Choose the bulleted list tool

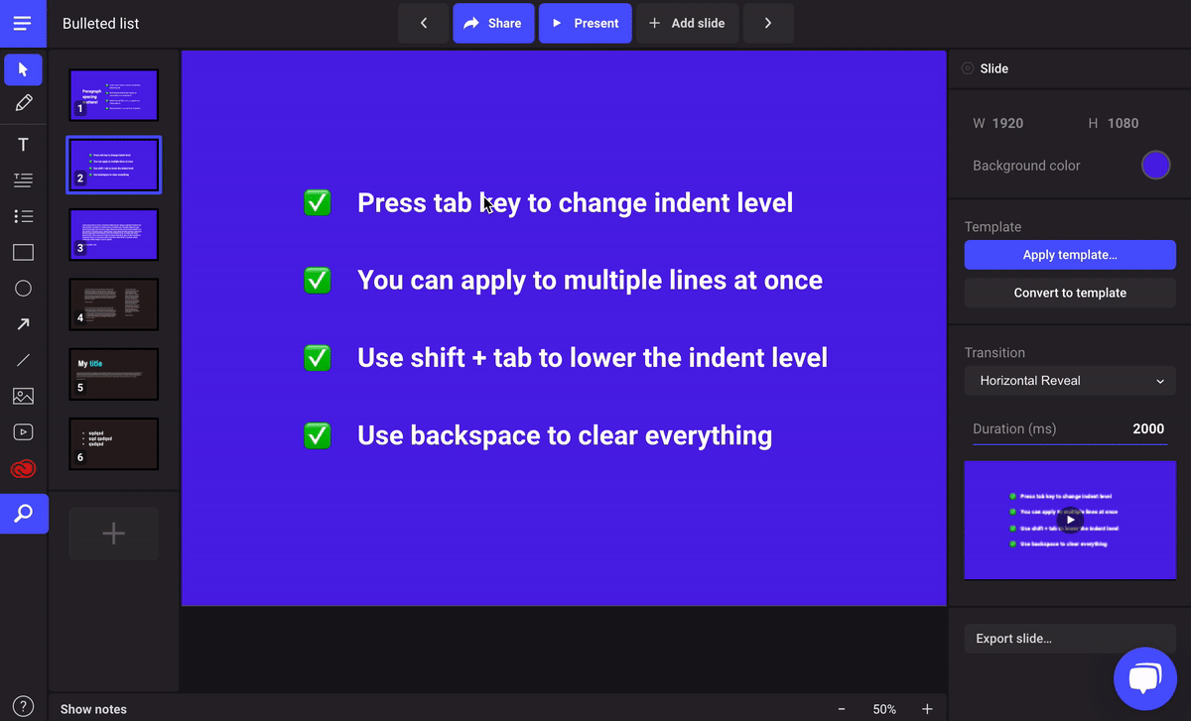23,216
